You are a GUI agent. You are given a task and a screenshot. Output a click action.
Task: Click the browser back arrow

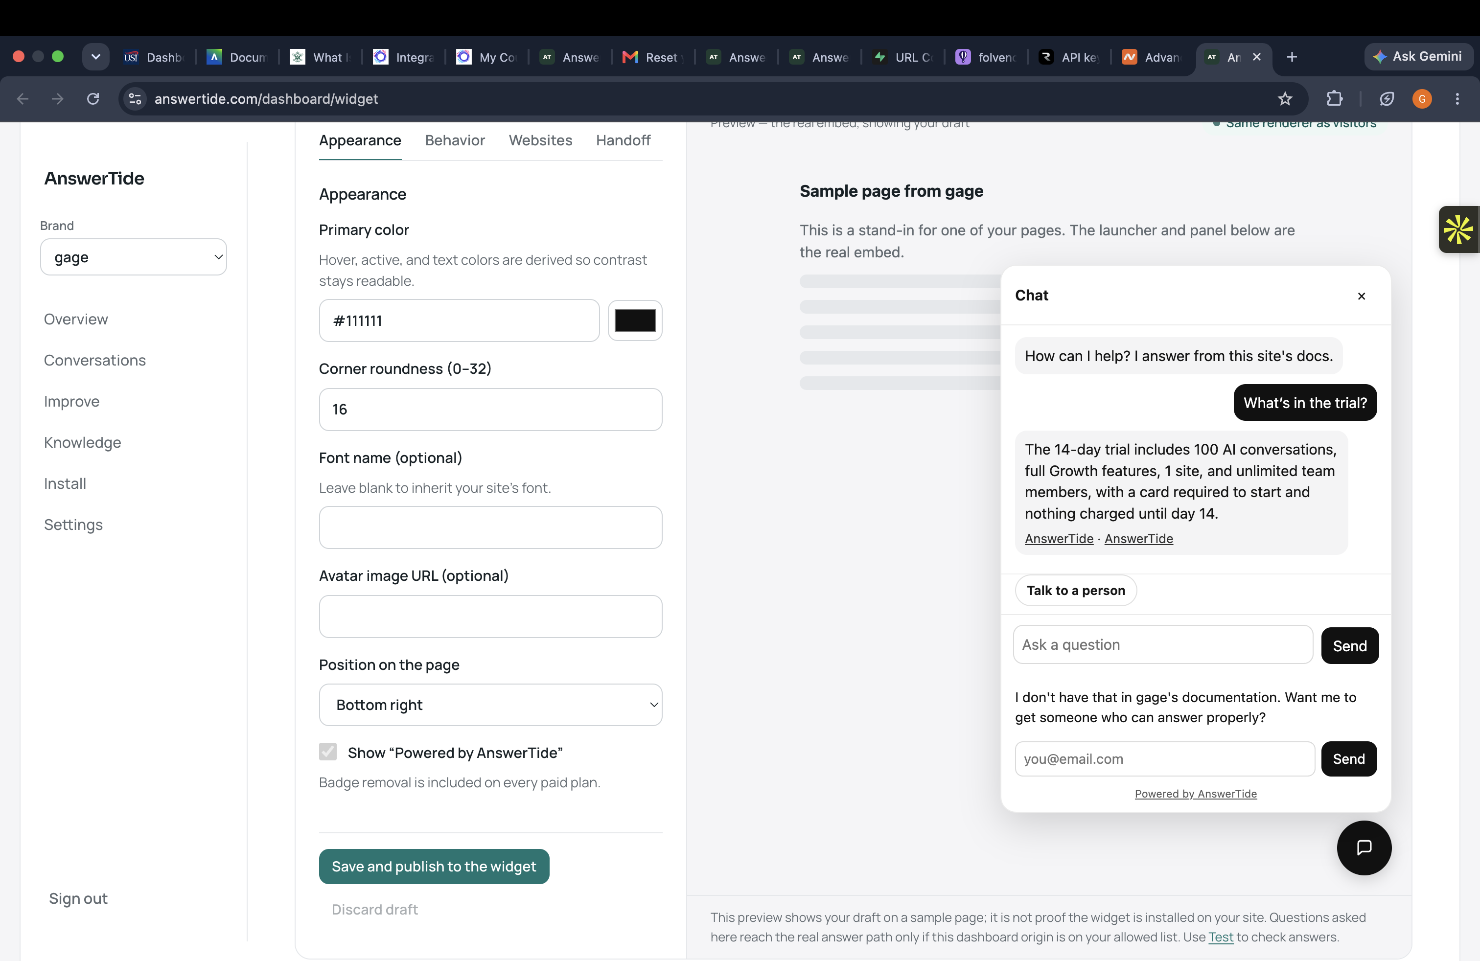23,99
